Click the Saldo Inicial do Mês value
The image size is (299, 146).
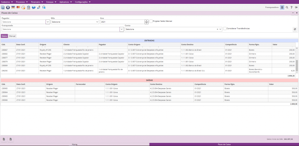288,139
